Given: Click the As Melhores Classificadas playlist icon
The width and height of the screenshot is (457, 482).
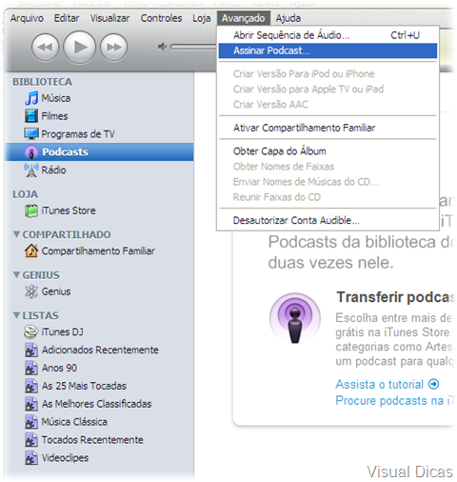Looking at the screenshot, I should [x=31, y=404].
